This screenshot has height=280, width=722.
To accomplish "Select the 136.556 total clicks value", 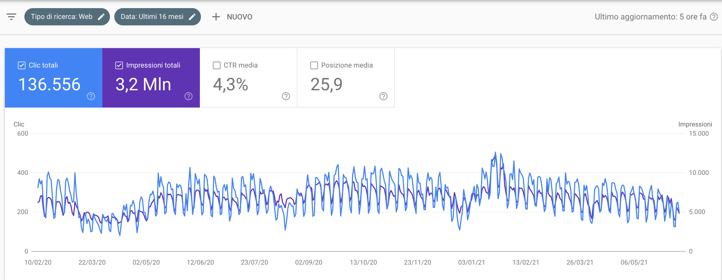I will (x=49, y=84).
